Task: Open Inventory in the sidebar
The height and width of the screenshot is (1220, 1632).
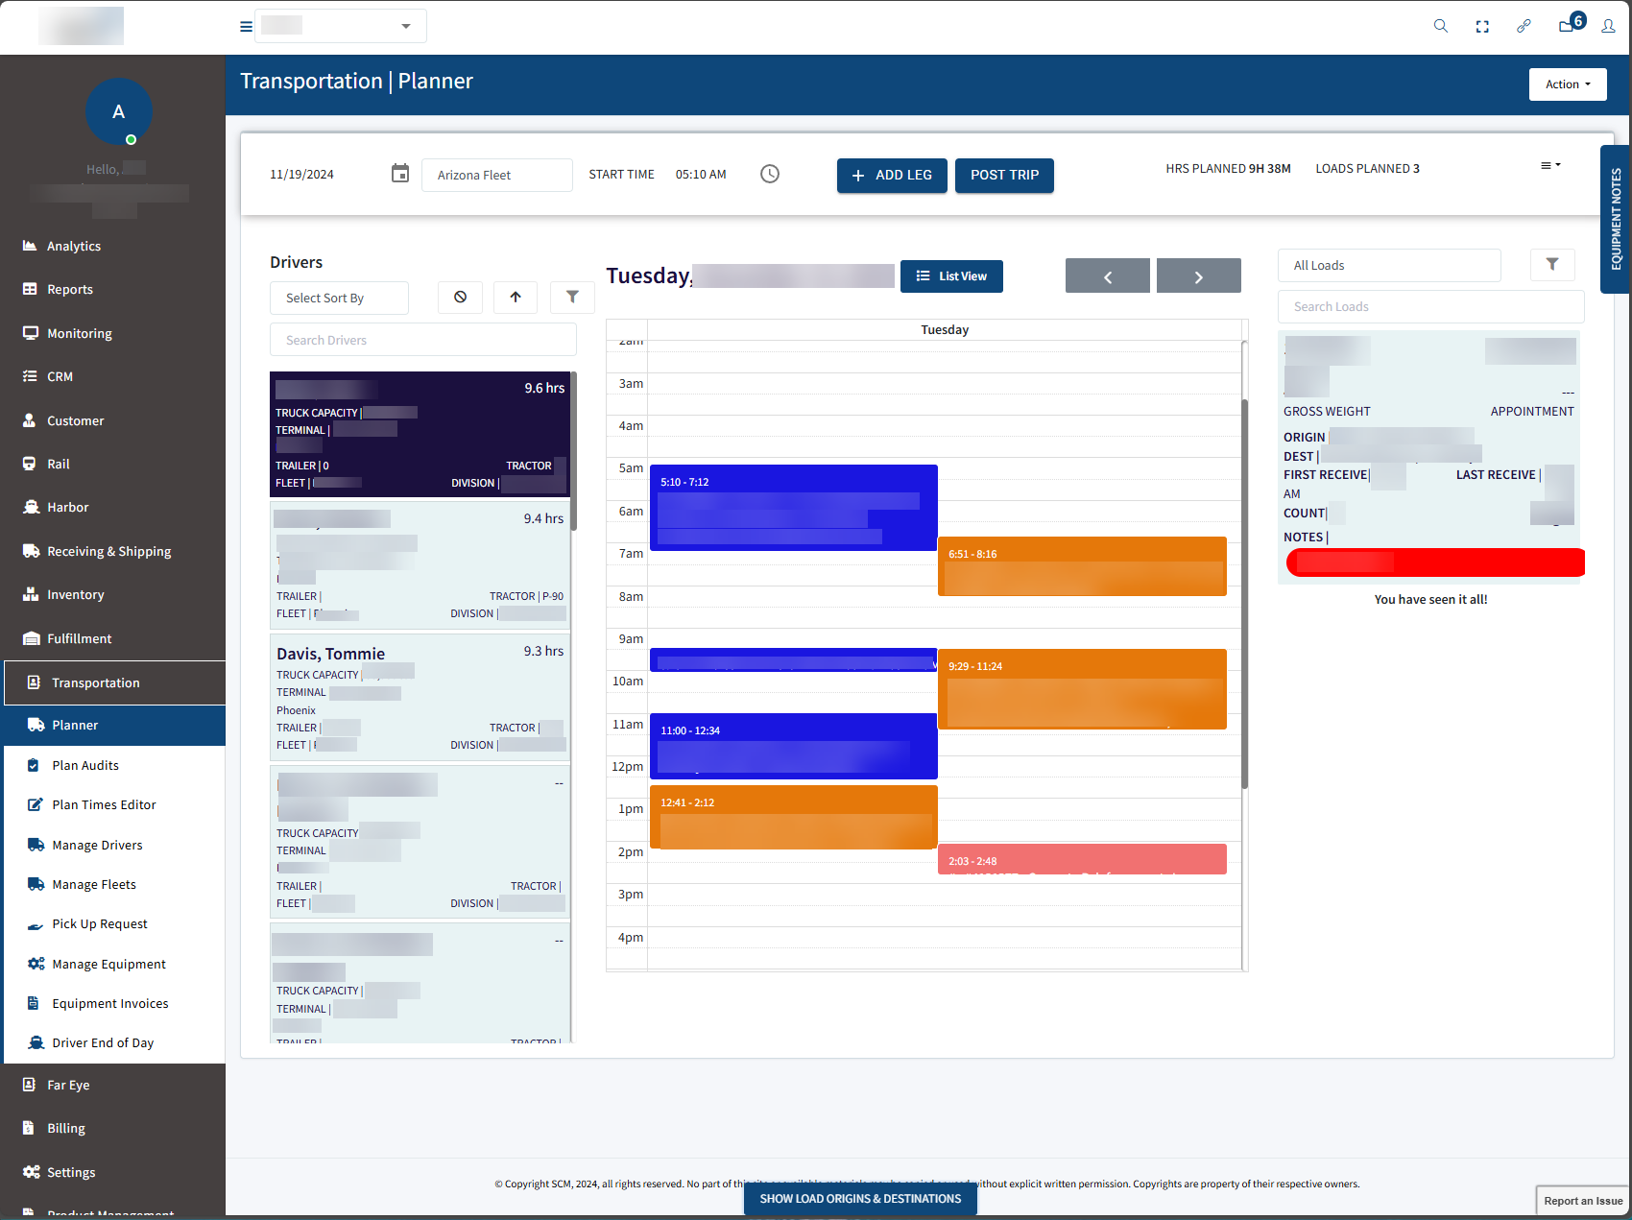Action: coord(75,594)
